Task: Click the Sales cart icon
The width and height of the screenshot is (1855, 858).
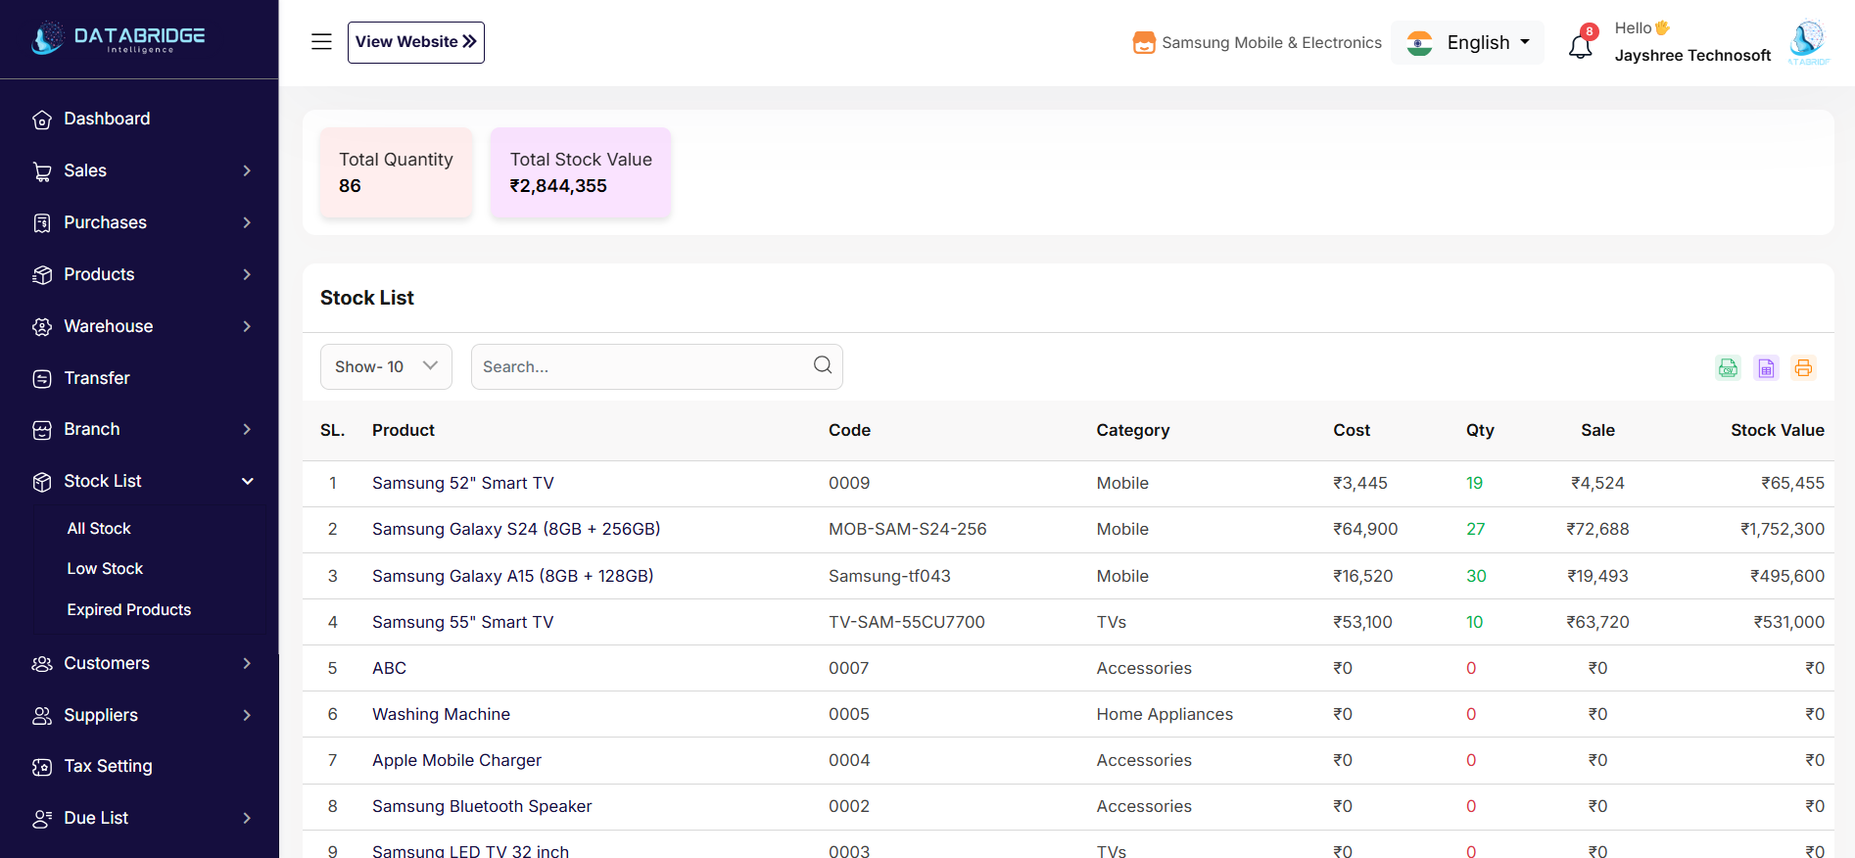Action: 42,171
